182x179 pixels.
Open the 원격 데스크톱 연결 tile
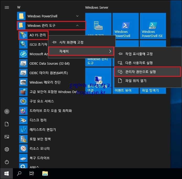[98, 81]
